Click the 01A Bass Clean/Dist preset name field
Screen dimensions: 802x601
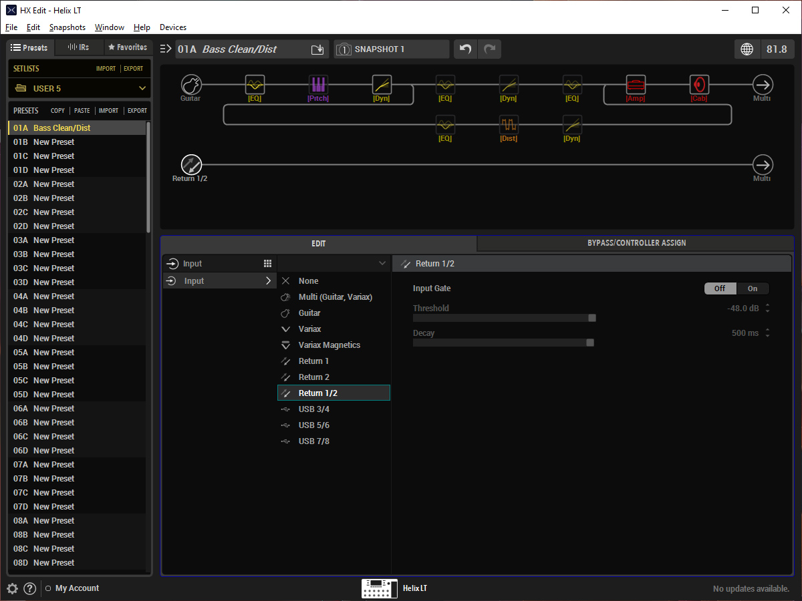tap(251, 49)
